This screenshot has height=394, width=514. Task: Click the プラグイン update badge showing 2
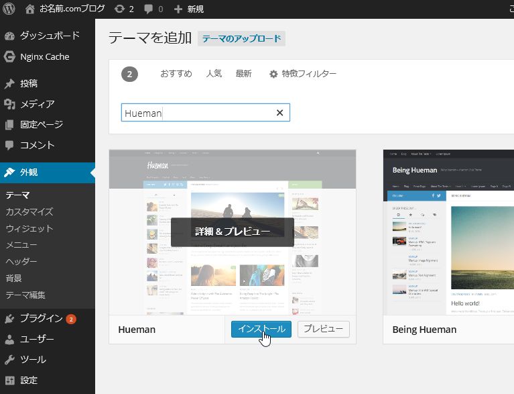pos(71,319)
